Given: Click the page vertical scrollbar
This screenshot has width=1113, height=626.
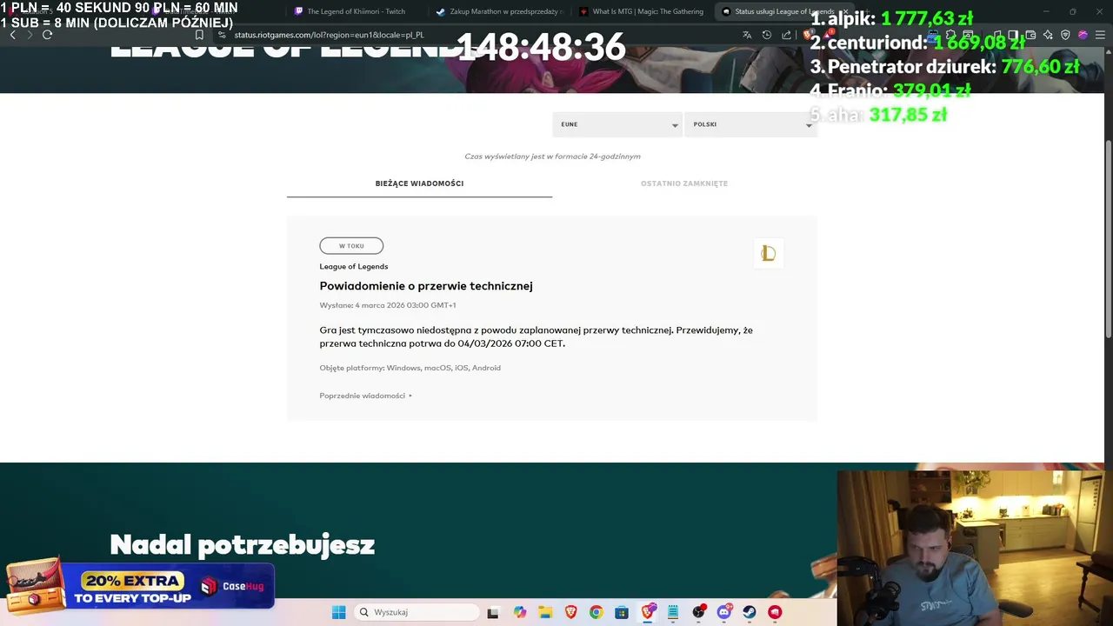Looking at the screenshot, I should (1108, 239).
